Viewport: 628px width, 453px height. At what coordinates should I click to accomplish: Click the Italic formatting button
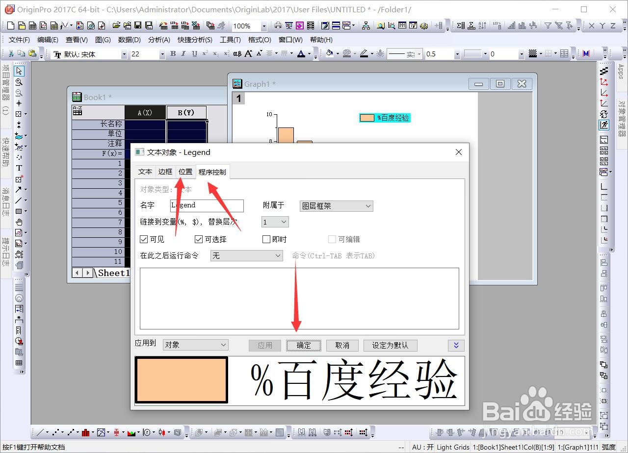(183, 54)
